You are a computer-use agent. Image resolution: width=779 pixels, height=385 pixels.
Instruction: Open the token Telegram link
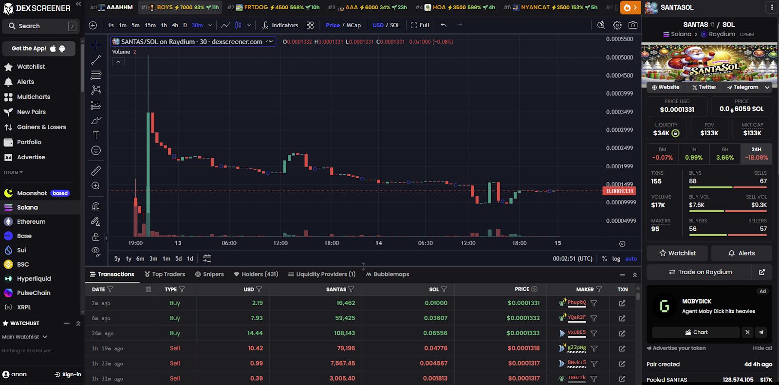click(742, 88)
